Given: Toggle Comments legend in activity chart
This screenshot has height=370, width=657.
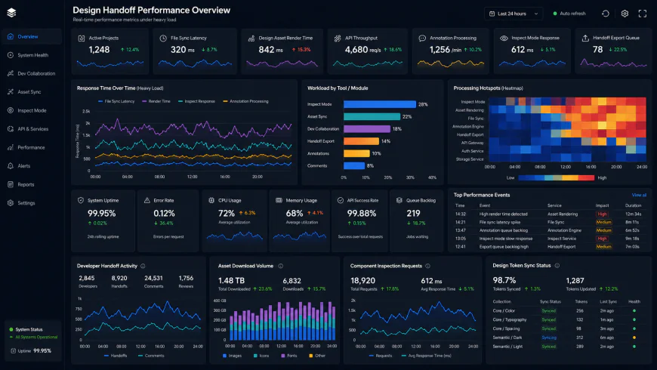Looking at the screenshot, I should click(151, 356).
